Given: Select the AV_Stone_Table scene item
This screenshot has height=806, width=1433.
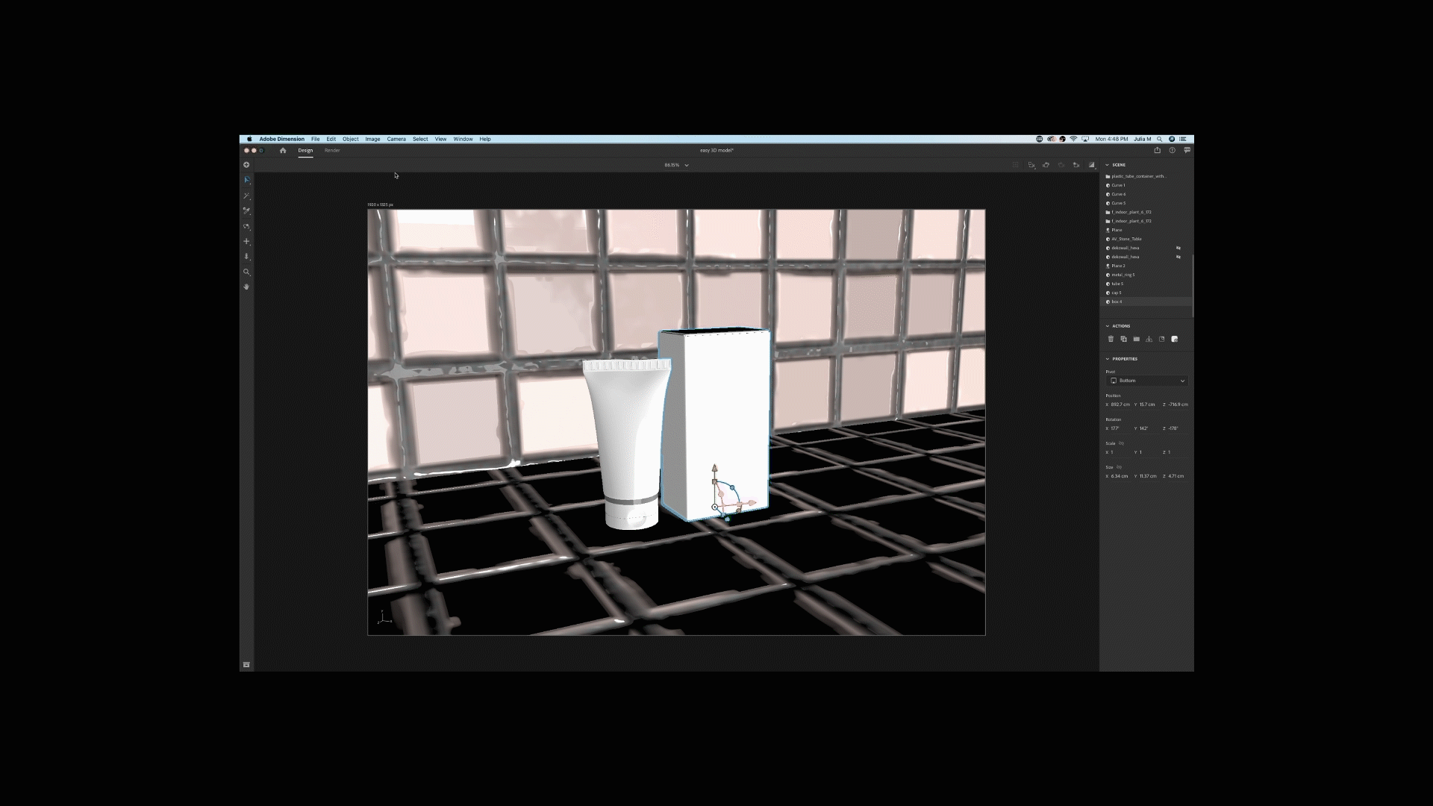Looking at the screenshot, I should pos(1126,239).
